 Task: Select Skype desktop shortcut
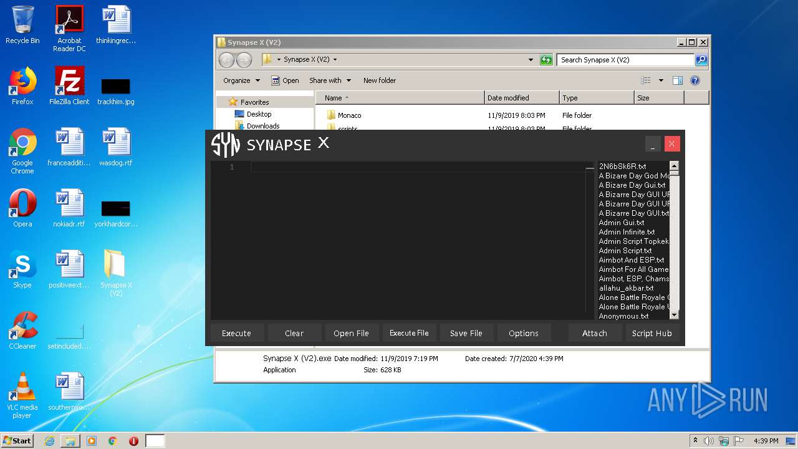(x=22, y=269)
